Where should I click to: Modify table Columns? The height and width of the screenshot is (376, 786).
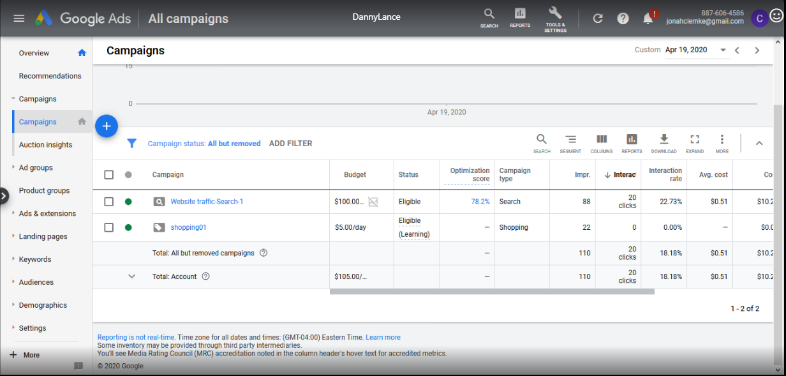coord(601,143)
